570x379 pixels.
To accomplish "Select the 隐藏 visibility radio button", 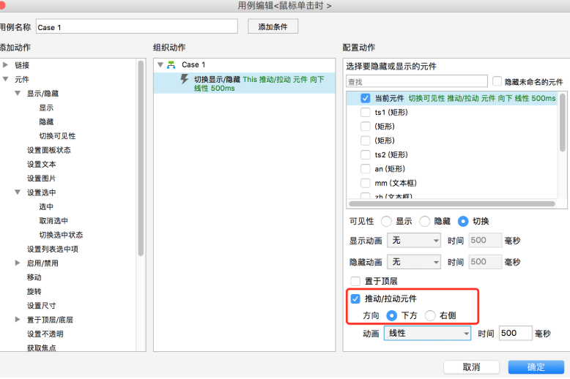I will [x=425, y=221].
